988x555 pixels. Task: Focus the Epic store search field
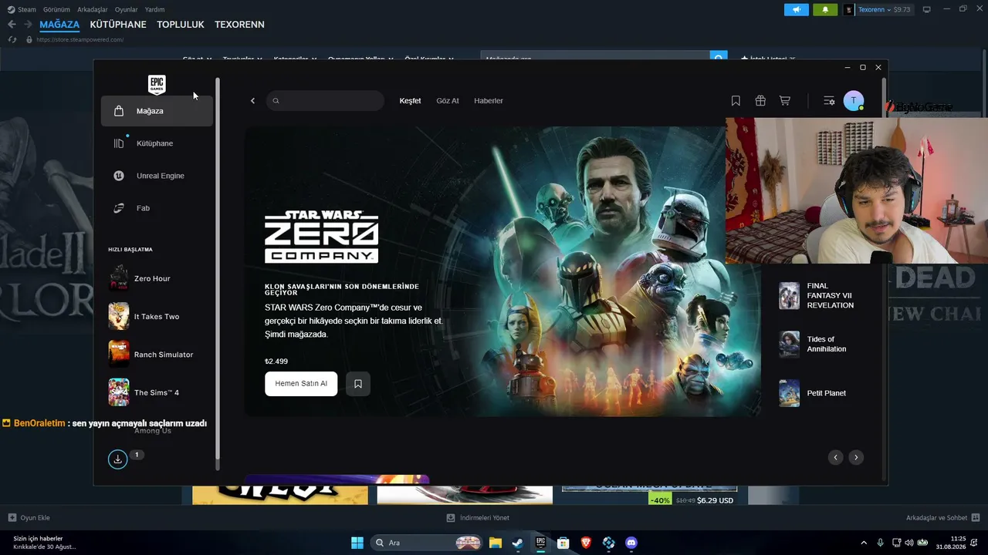(325, 101)
